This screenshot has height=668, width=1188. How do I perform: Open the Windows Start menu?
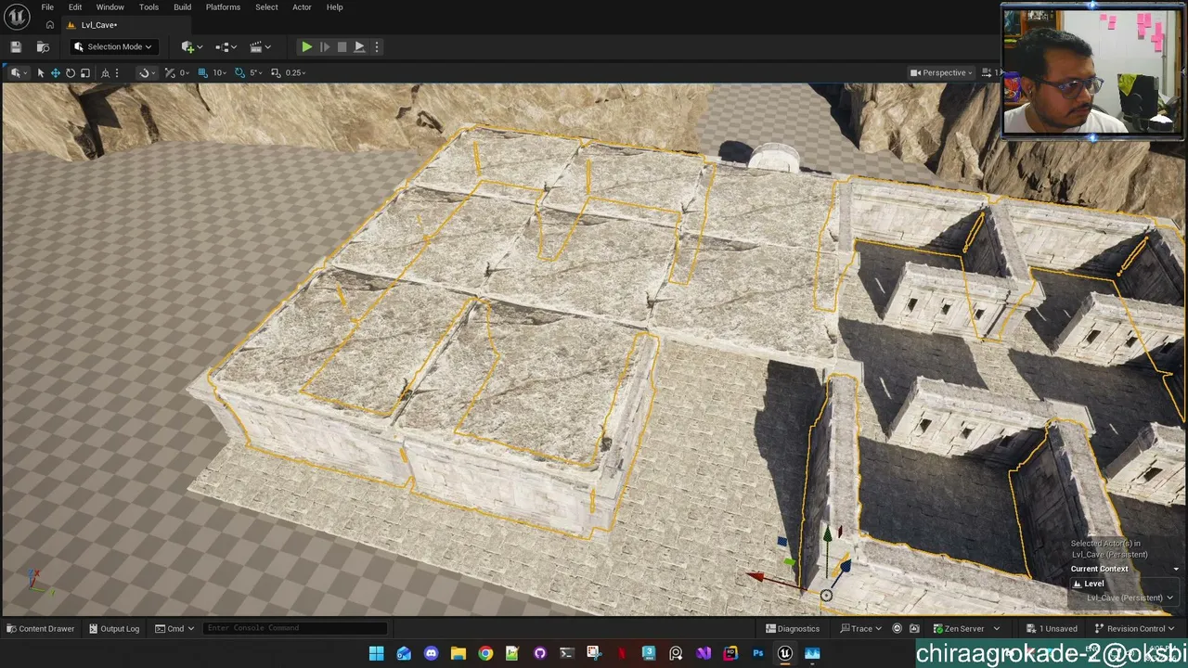(377, 654)
